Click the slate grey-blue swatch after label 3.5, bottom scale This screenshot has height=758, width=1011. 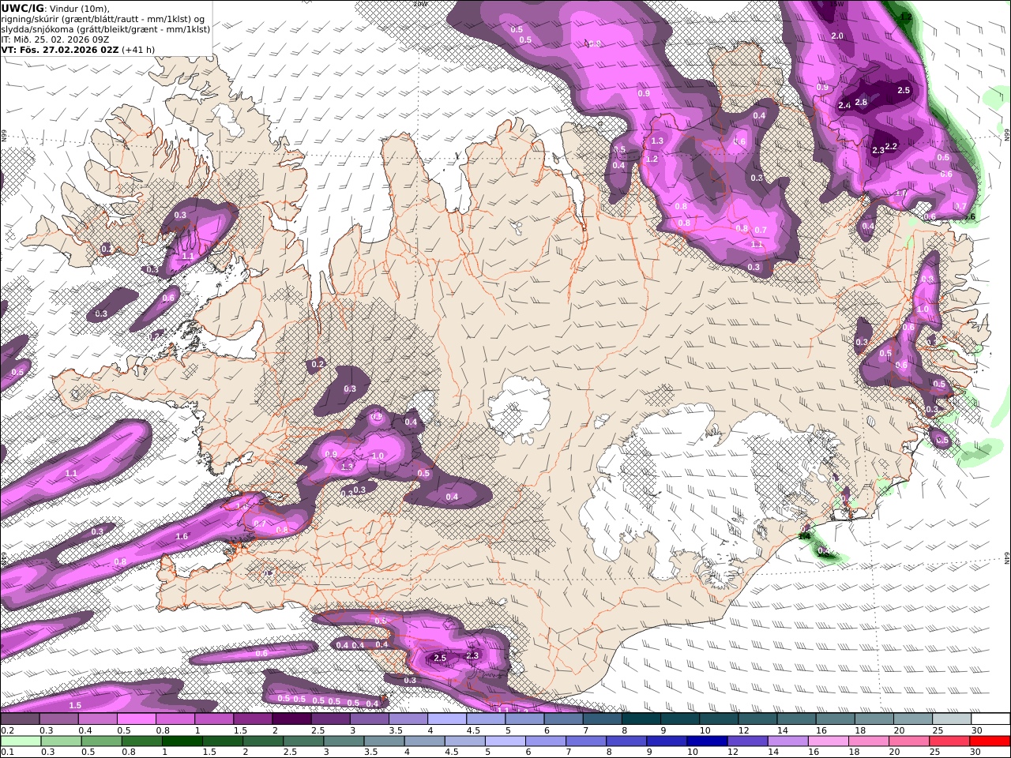tap(384, 741)
